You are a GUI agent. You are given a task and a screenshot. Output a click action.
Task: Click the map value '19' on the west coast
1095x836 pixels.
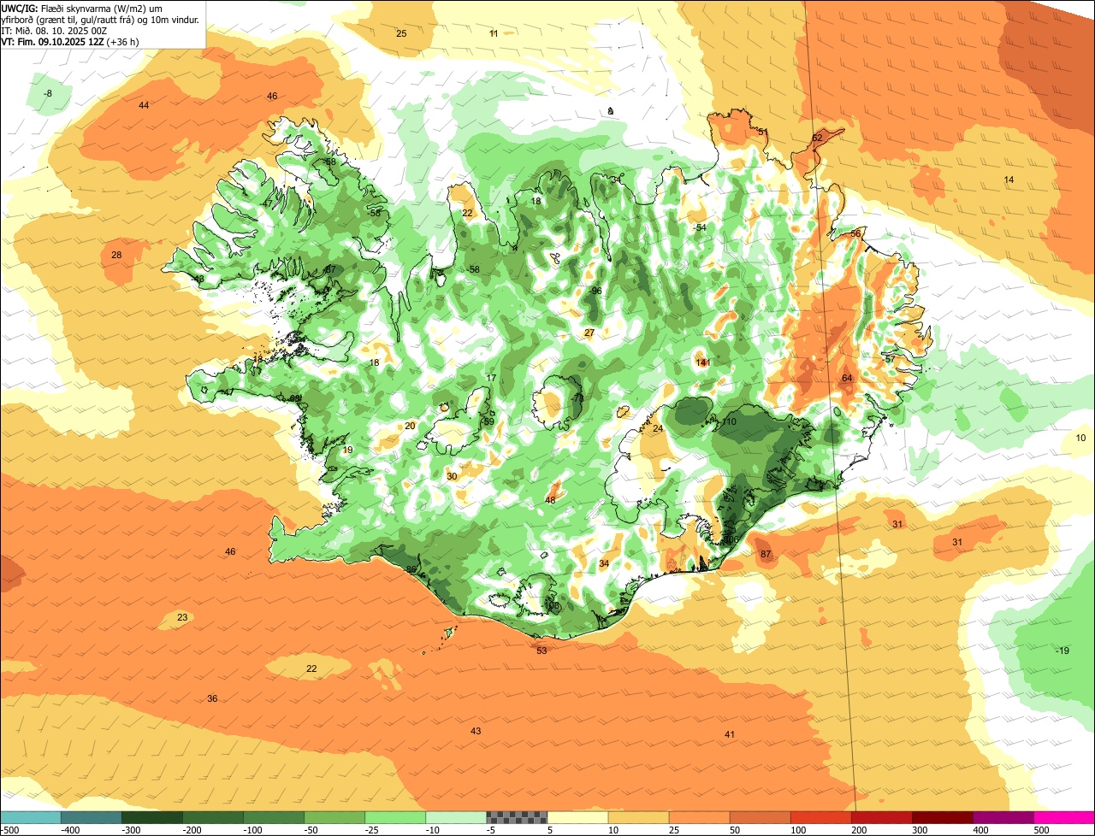pos(347,450)
